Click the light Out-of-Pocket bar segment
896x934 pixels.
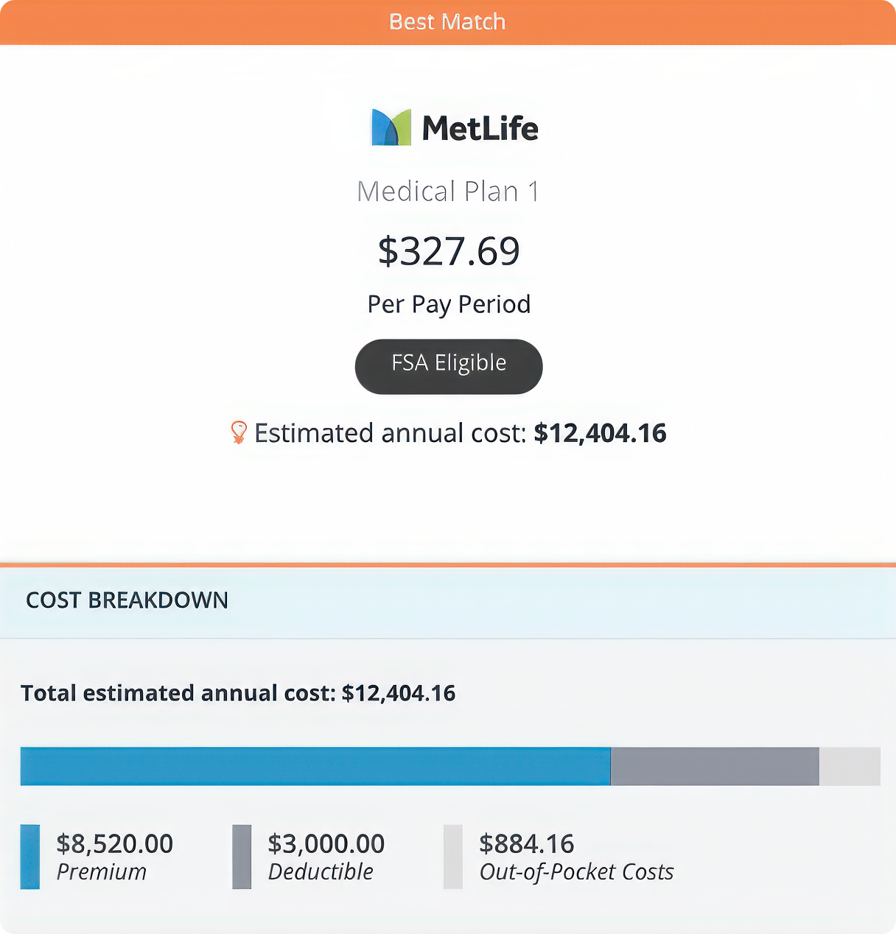point(850,766)
